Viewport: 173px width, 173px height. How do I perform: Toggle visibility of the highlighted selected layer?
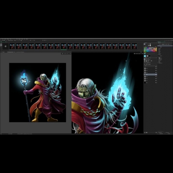click(x=156, y=74)
